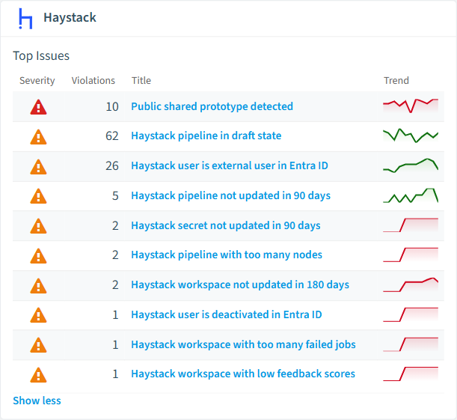
Task: Click trend sparkline for Public shared prototype detected
Action: tap(411, 106)
